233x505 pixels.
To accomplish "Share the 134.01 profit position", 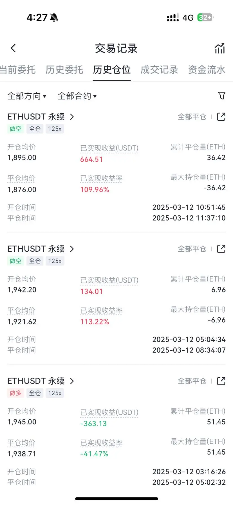I will [x=221, y=249].
